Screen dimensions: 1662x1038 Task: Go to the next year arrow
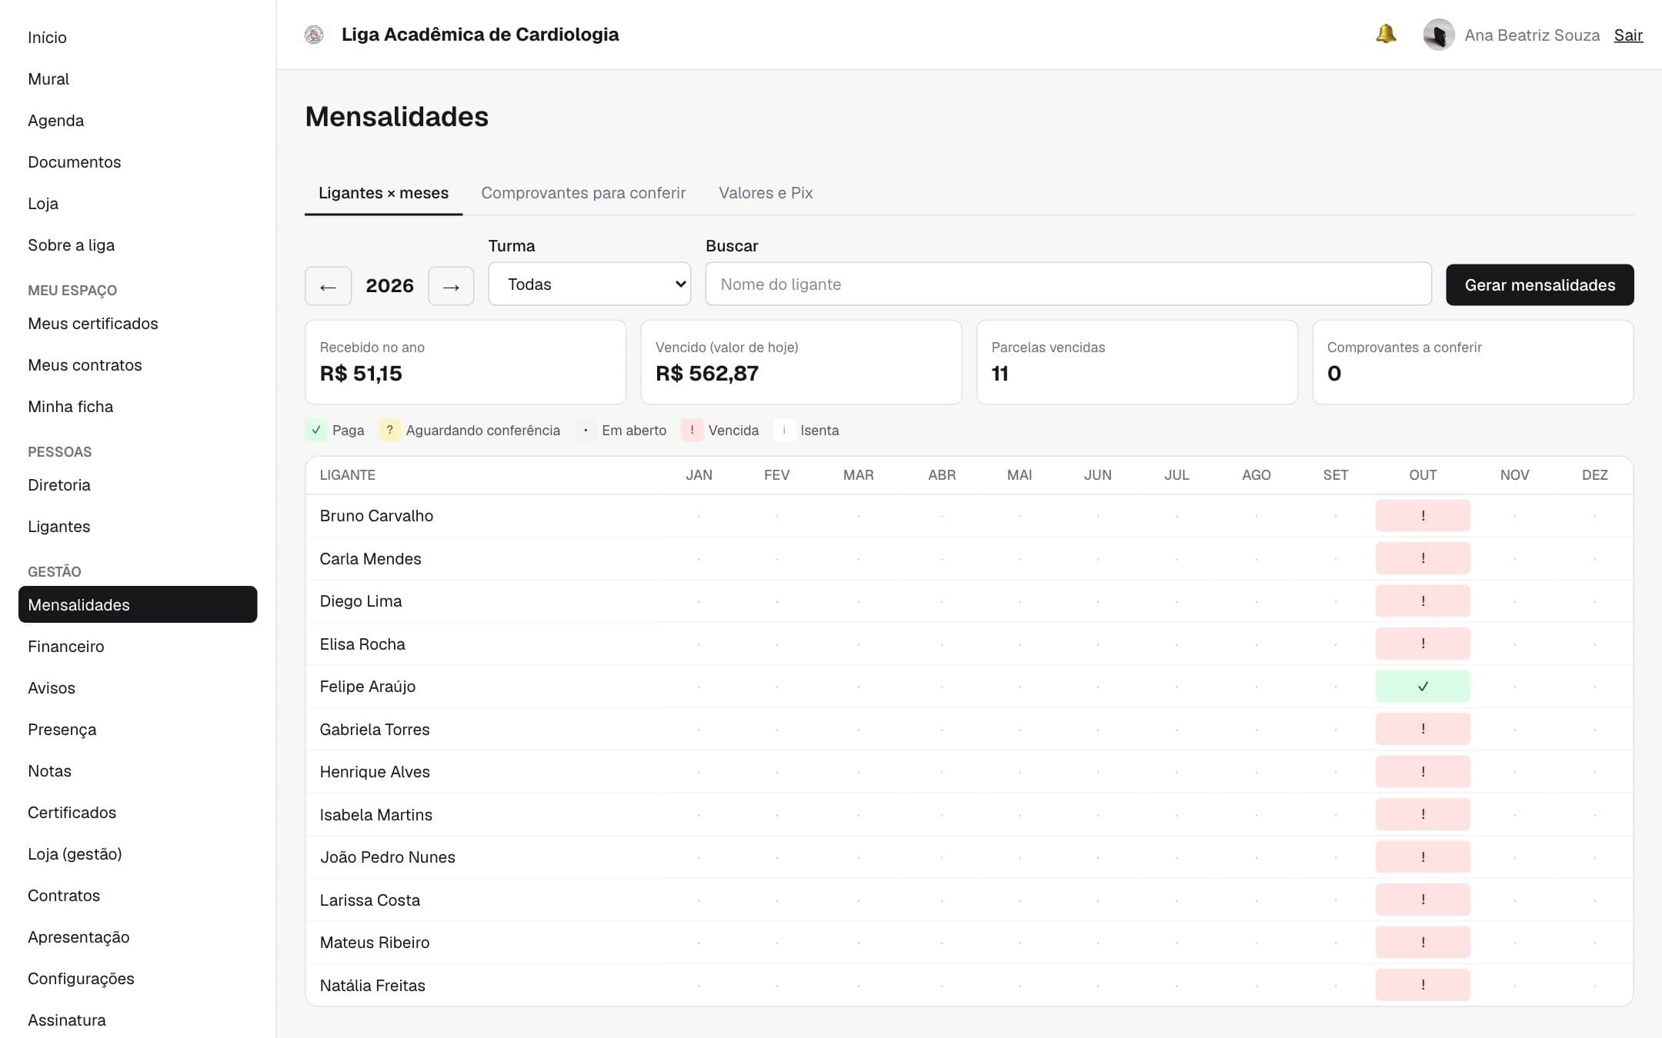click(x=451, y=286)
